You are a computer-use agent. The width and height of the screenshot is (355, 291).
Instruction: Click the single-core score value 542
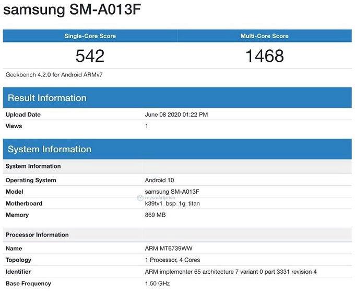pos(90,56)
